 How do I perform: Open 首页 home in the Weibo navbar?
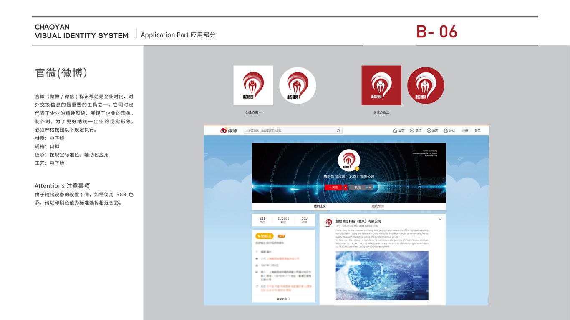pos(399,130)
